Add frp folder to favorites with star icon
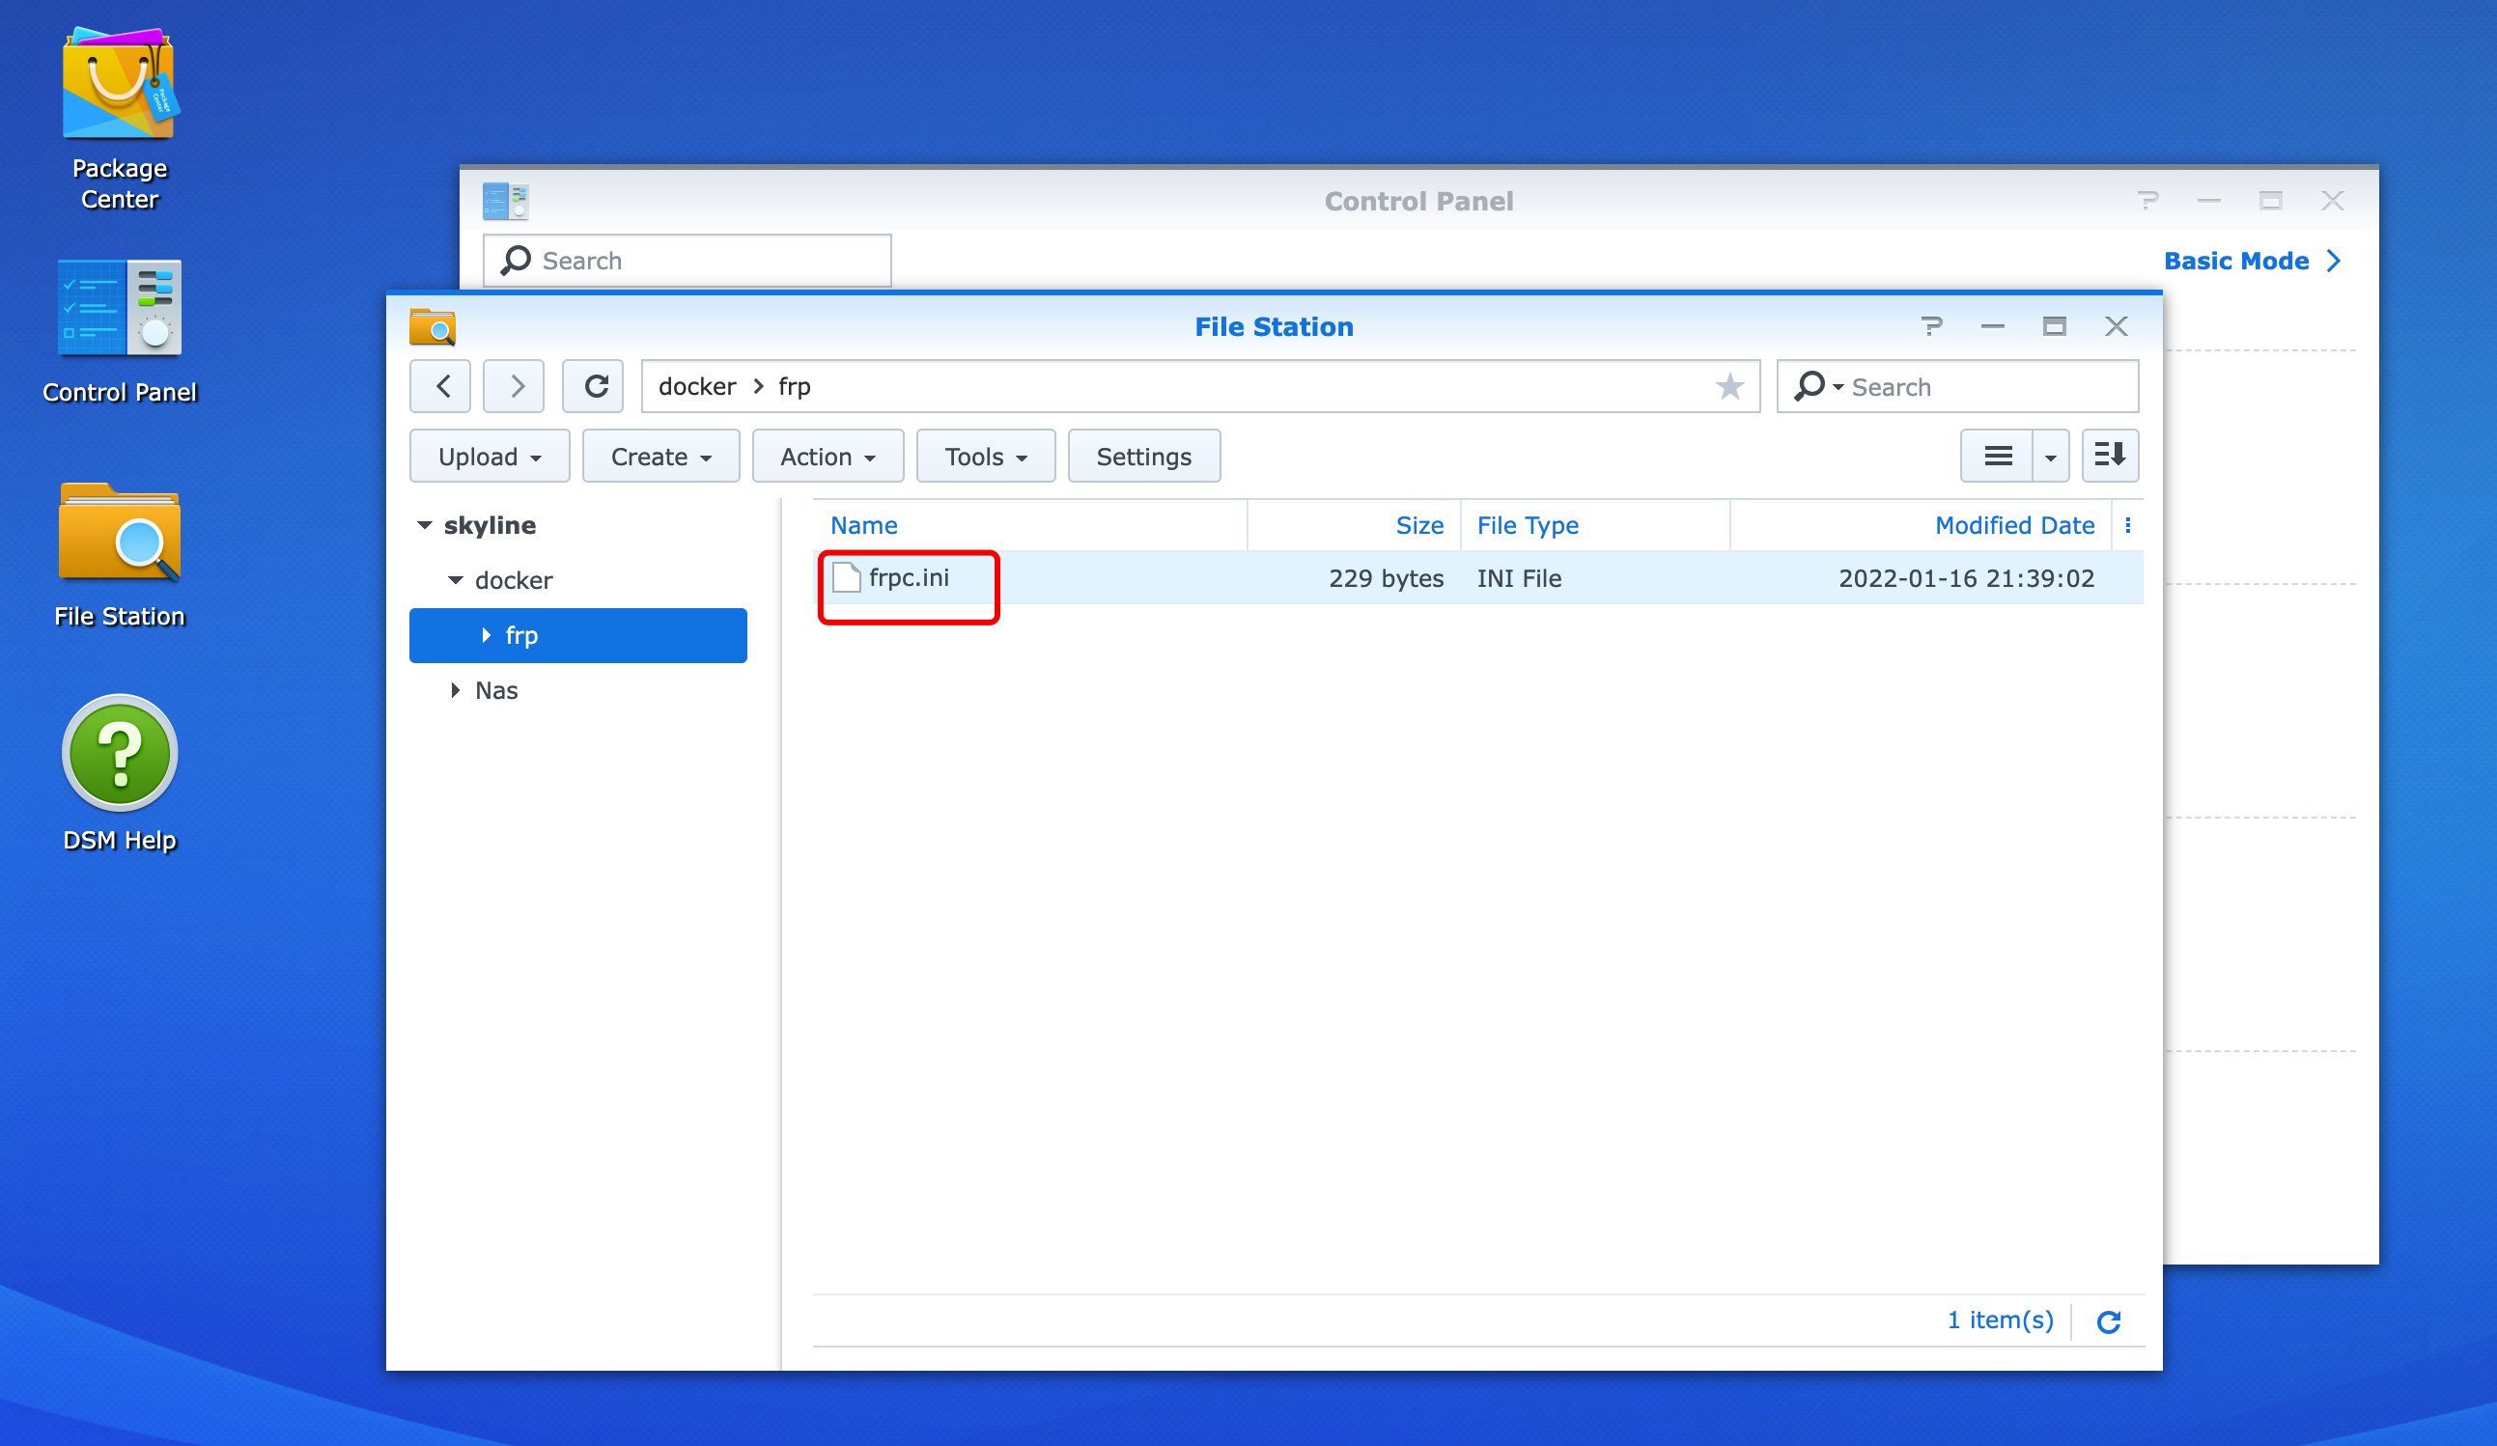 point(1729,386)
